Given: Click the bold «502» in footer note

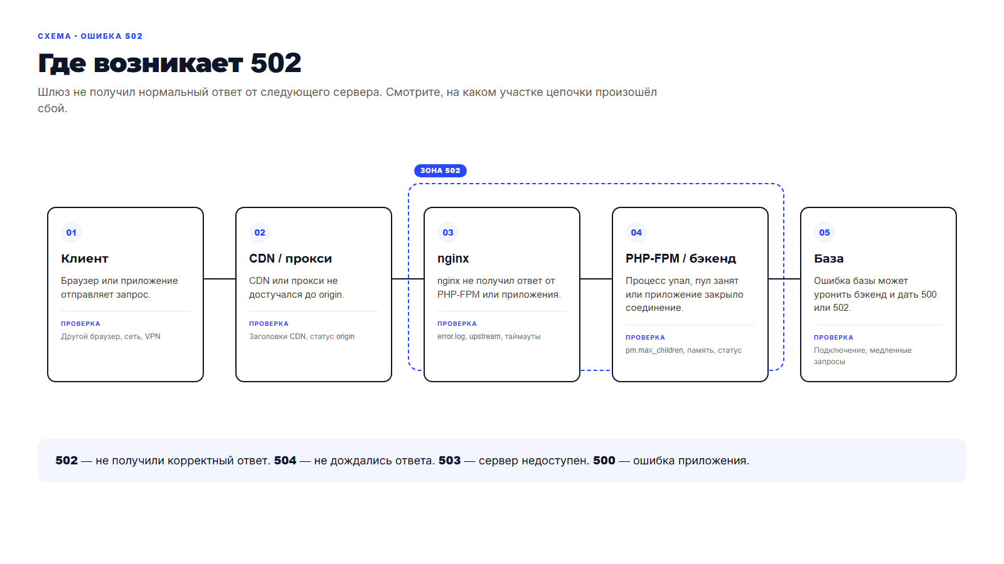Looking at the screenshot, I should (67, 461).
